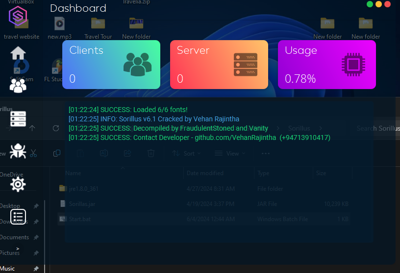Select the jre1.8.0_361 folder row
The image size is (400, 273).
click(204, 189)
